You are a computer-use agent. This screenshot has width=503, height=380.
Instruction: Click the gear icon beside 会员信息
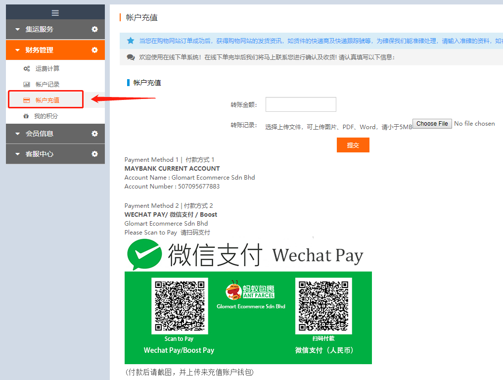(95, 134)
